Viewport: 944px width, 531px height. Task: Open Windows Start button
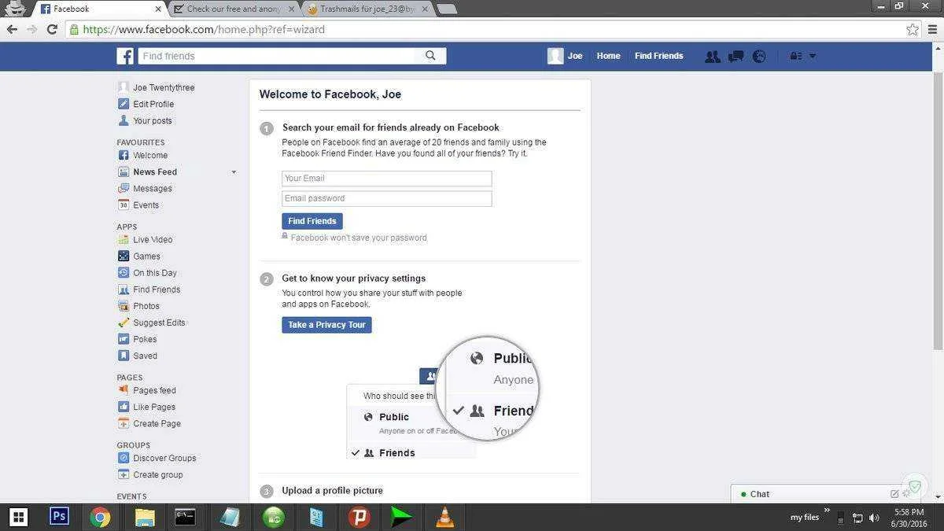[x=19, y=517]
